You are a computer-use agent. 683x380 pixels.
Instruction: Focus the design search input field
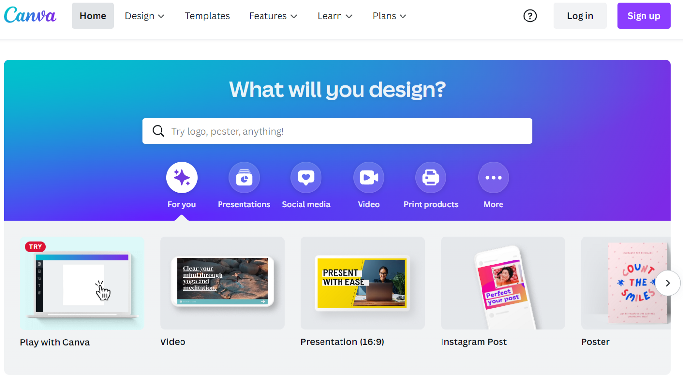pos(337,131)
